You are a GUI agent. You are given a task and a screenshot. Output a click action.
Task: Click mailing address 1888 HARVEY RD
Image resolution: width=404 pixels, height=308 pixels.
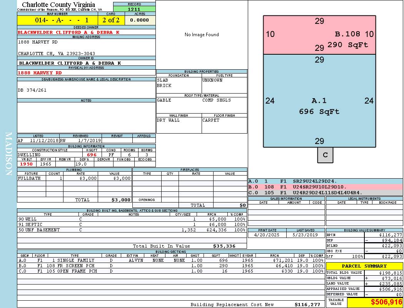point(38,42)
